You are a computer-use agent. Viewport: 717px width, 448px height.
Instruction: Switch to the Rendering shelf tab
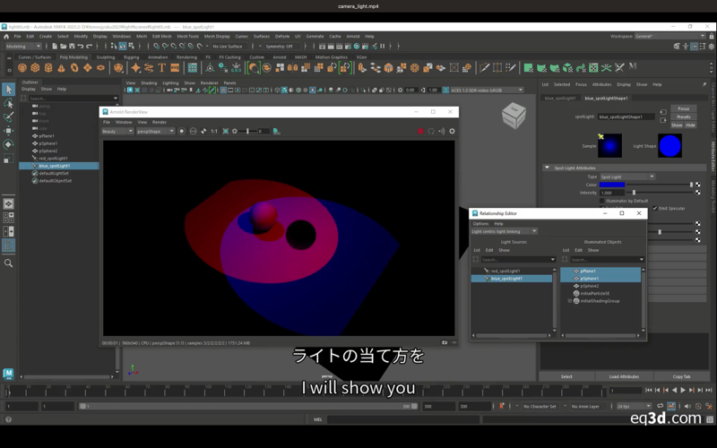(x=186, y=56)
